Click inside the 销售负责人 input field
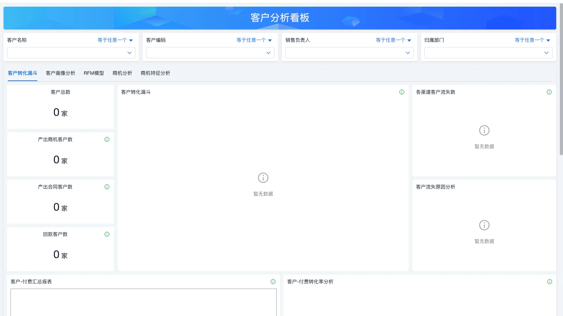 [349, 53]
